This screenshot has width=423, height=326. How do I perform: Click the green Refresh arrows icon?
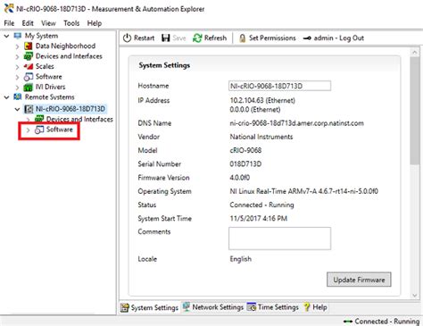coord(197,38)
